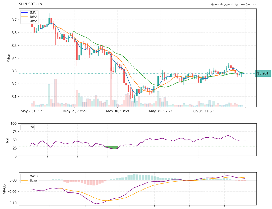This screenshot has width=272, height=209.
Task: Click the May 30, 19:59 time label
Action: click(x=118, y=111)
